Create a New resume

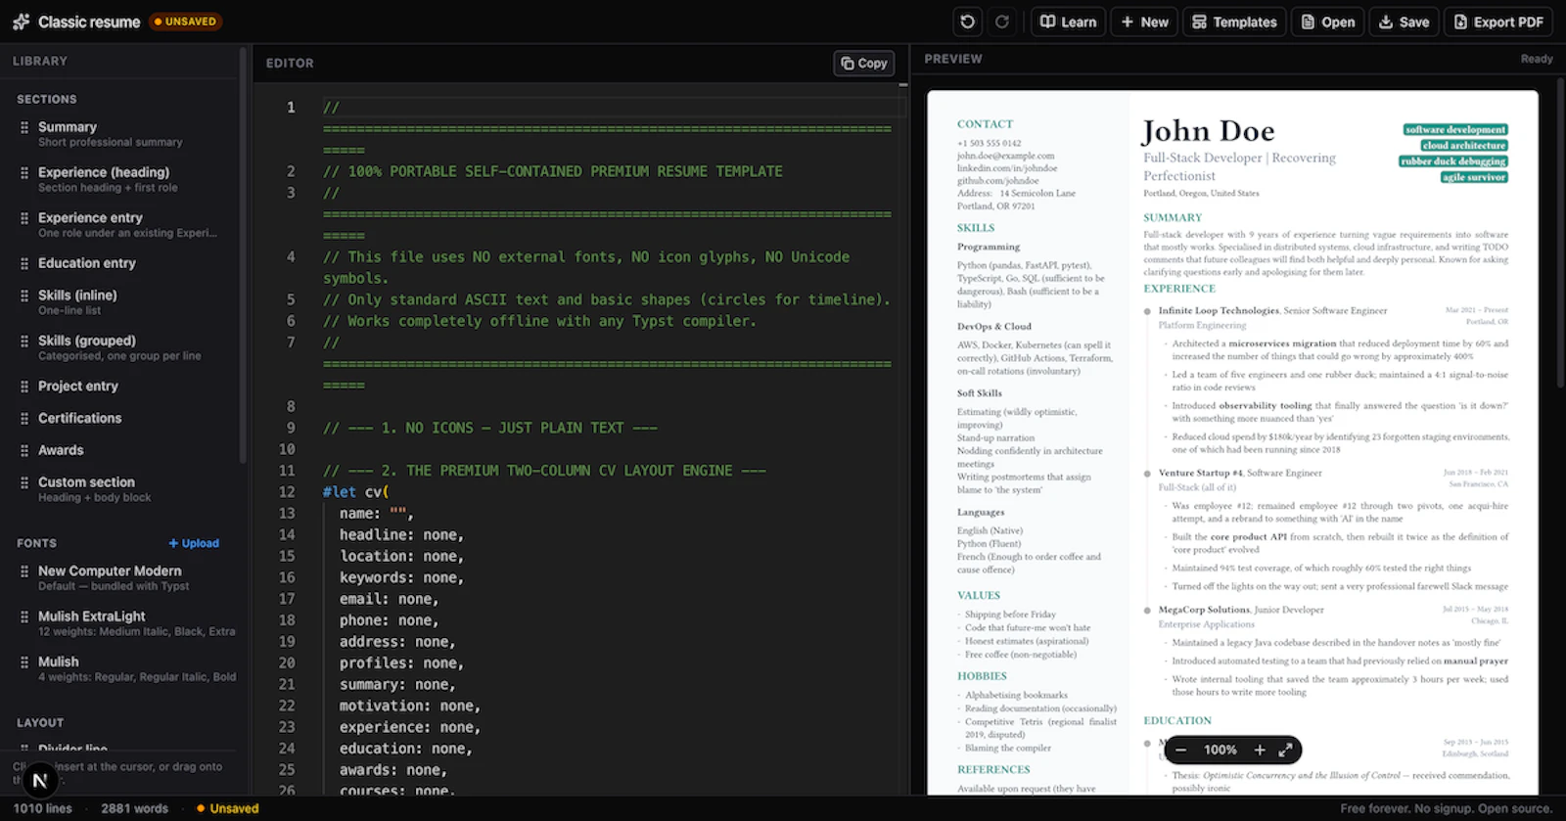[x=1144, y=22]
